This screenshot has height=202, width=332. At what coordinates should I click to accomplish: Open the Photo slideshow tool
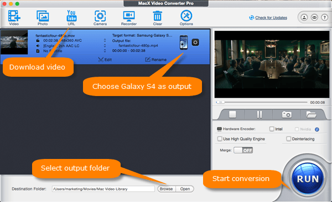[x=43, y=18]
